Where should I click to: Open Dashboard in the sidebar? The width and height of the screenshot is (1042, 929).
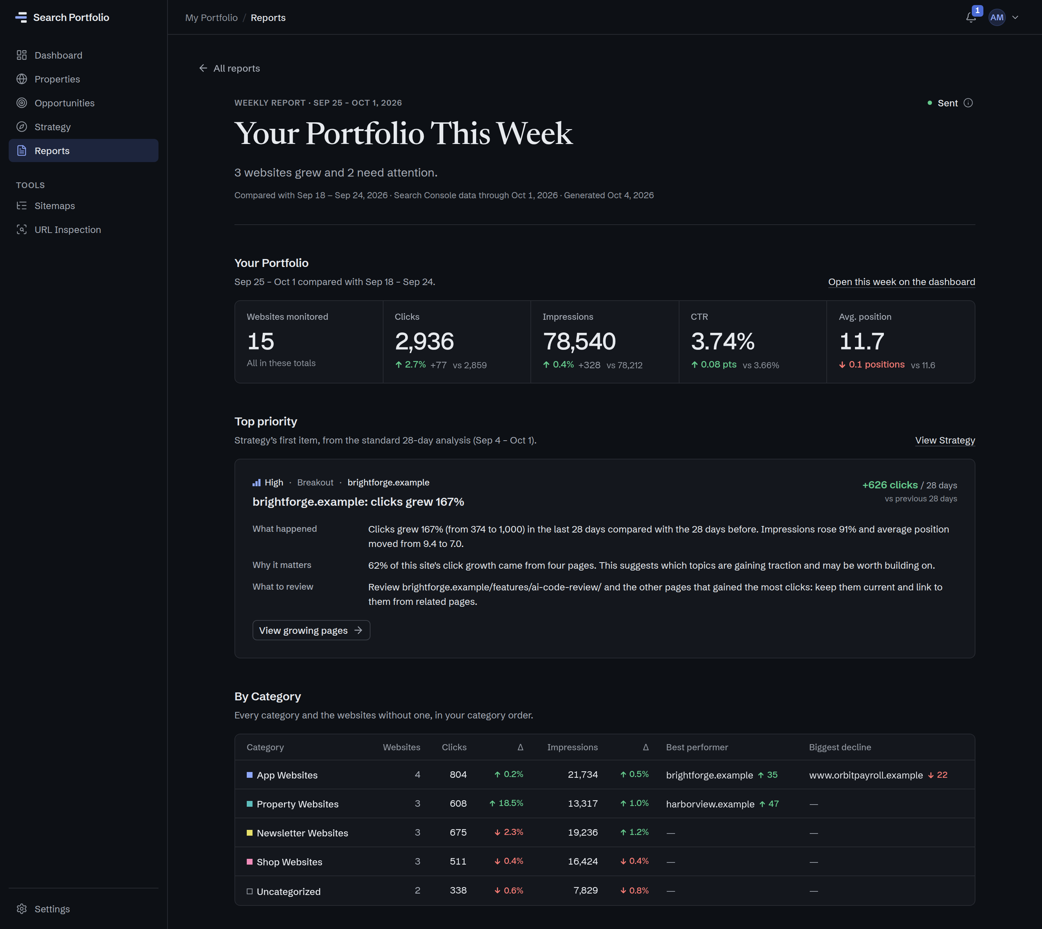tap(84, 55)
